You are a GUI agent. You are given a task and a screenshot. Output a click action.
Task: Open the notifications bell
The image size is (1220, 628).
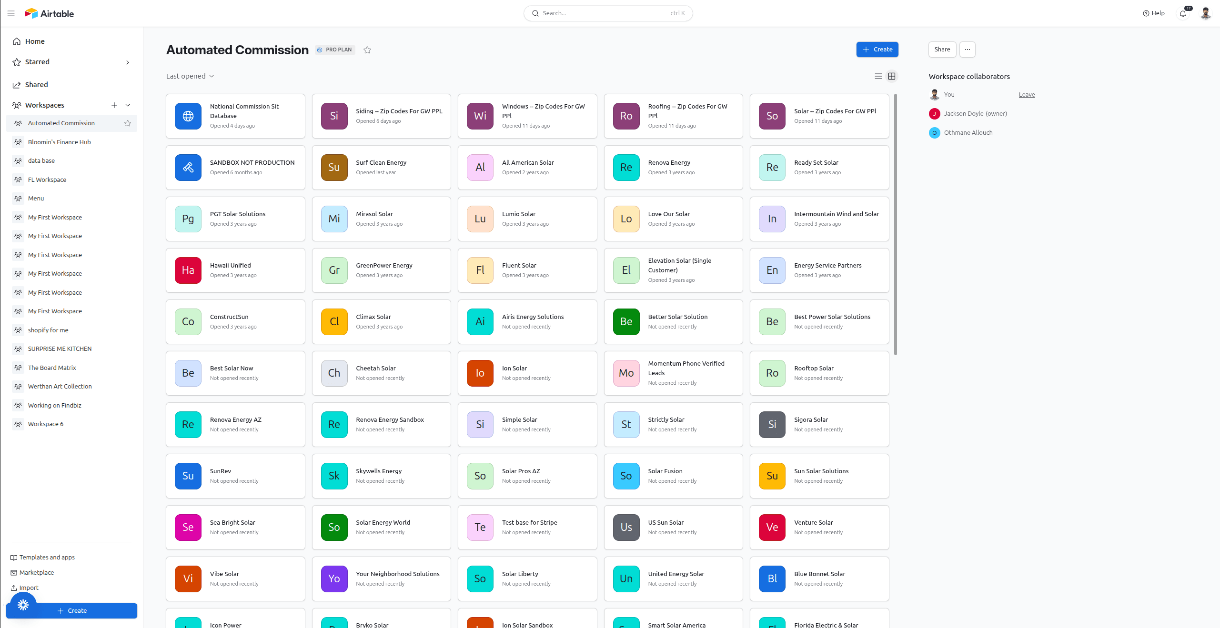[x=1183, y=13]
